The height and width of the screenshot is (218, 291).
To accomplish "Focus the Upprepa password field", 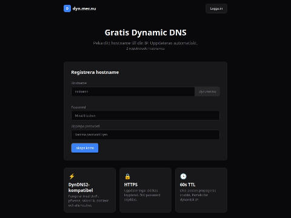I will (145, 134).
